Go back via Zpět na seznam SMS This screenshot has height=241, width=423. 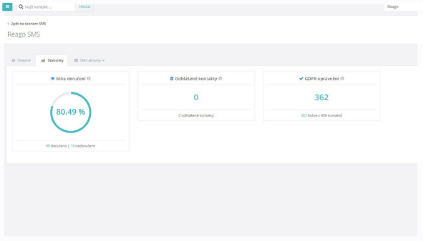(x=27, y=23)
